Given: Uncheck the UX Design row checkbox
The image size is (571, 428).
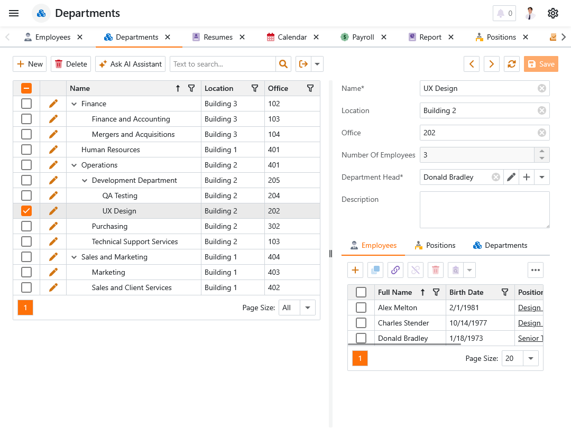Looking at the screenshot, I should click(26, 211).
